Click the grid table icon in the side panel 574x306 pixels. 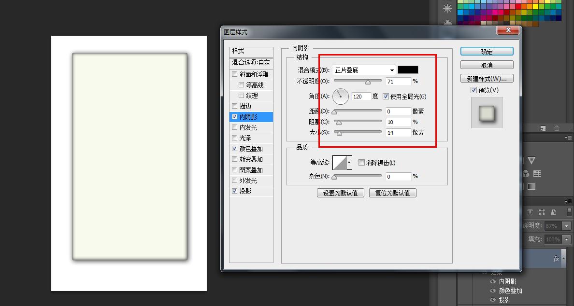click(x=537, y=173)
